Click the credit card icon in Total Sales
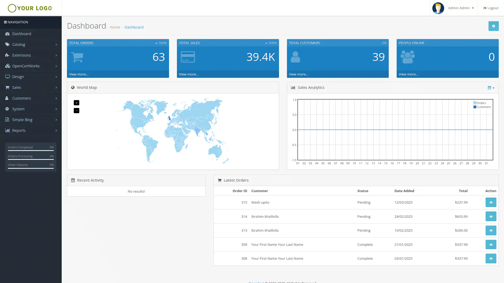This screenshot has width=504, height=283. pos(188,57)
